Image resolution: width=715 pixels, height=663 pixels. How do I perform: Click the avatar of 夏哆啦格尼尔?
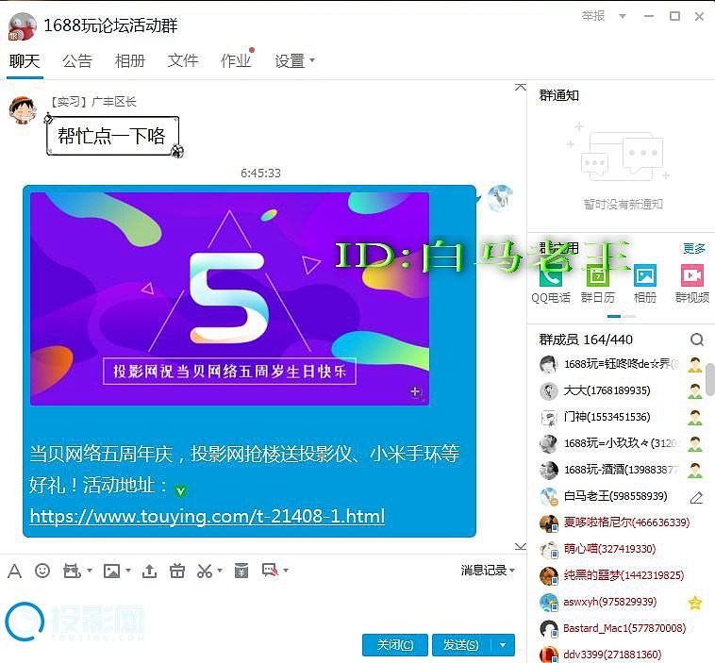coord(549,523)
